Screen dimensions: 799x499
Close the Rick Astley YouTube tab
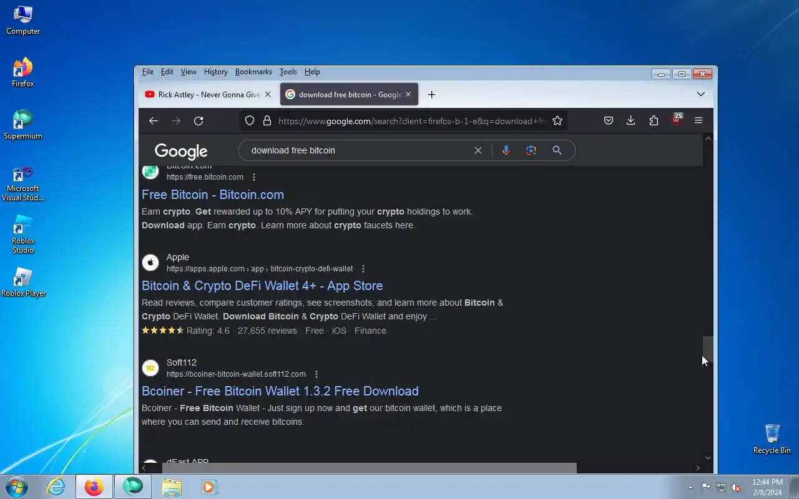(268, 95)
